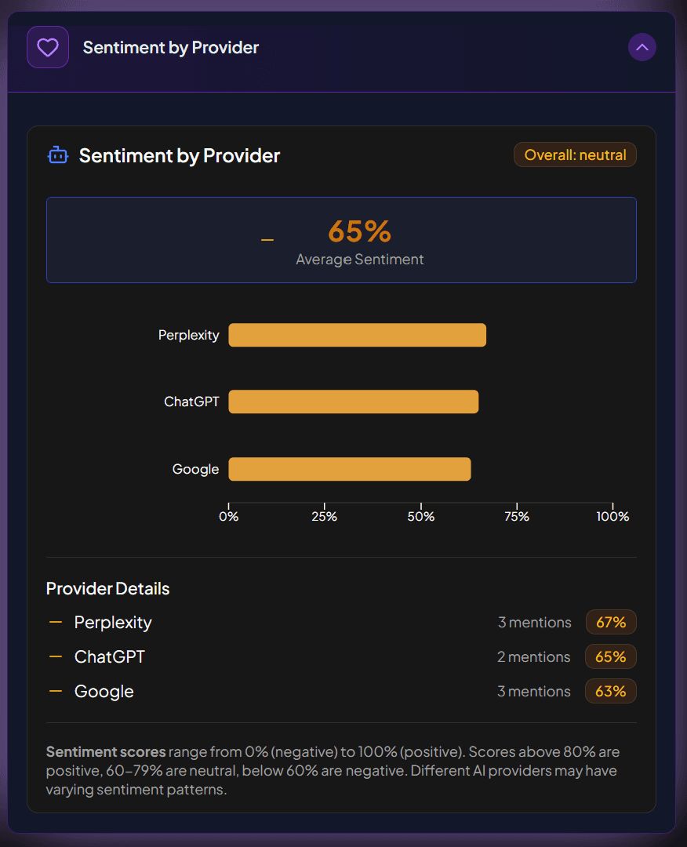Image resolution: width=687 pixels, height=847 pixels.
Task: Click the Google 63% score badge
Action: tap(611, 692)
